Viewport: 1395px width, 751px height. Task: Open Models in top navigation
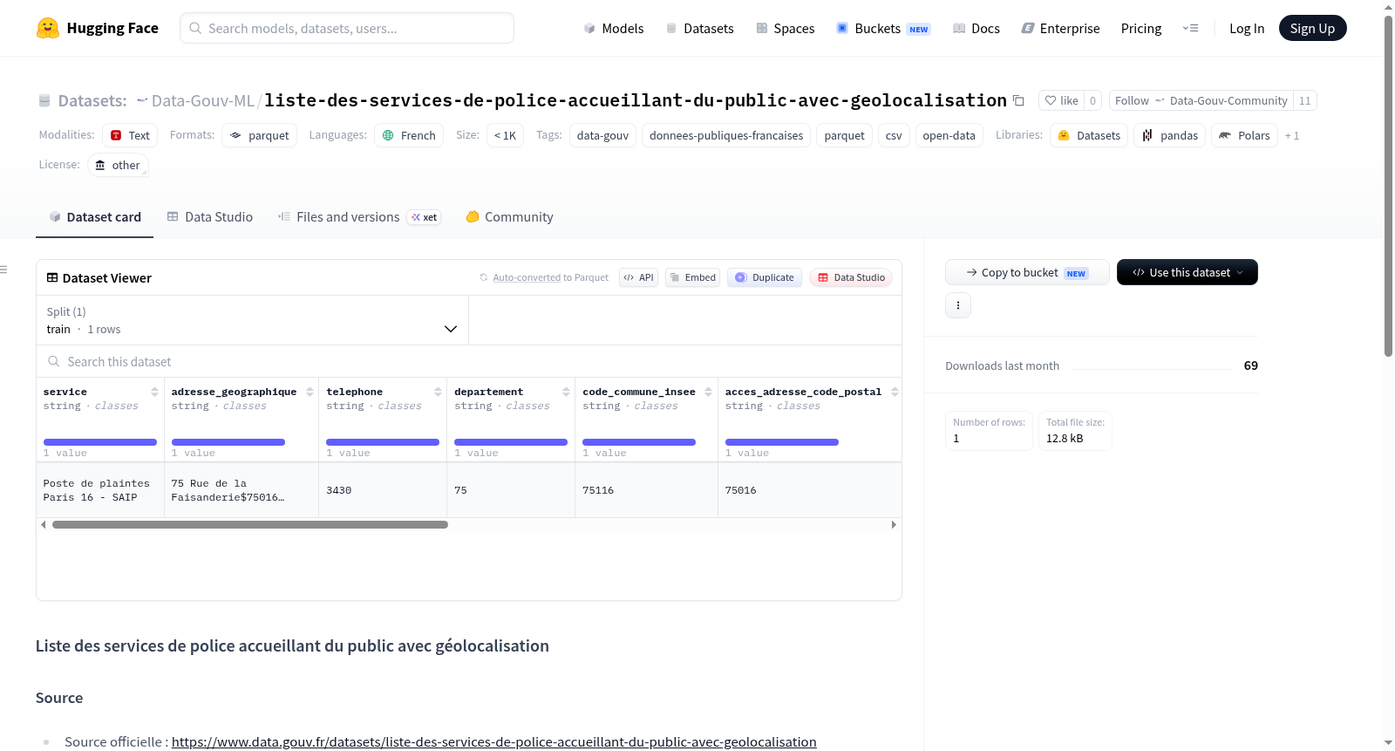614,28
